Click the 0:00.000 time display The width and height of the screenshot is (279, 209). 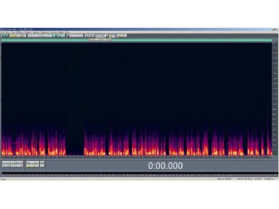point(165,166)
